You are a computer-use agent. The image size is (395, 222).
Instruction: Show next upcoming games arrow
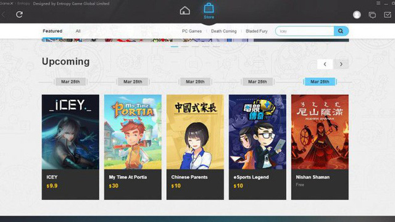(341, 64)
